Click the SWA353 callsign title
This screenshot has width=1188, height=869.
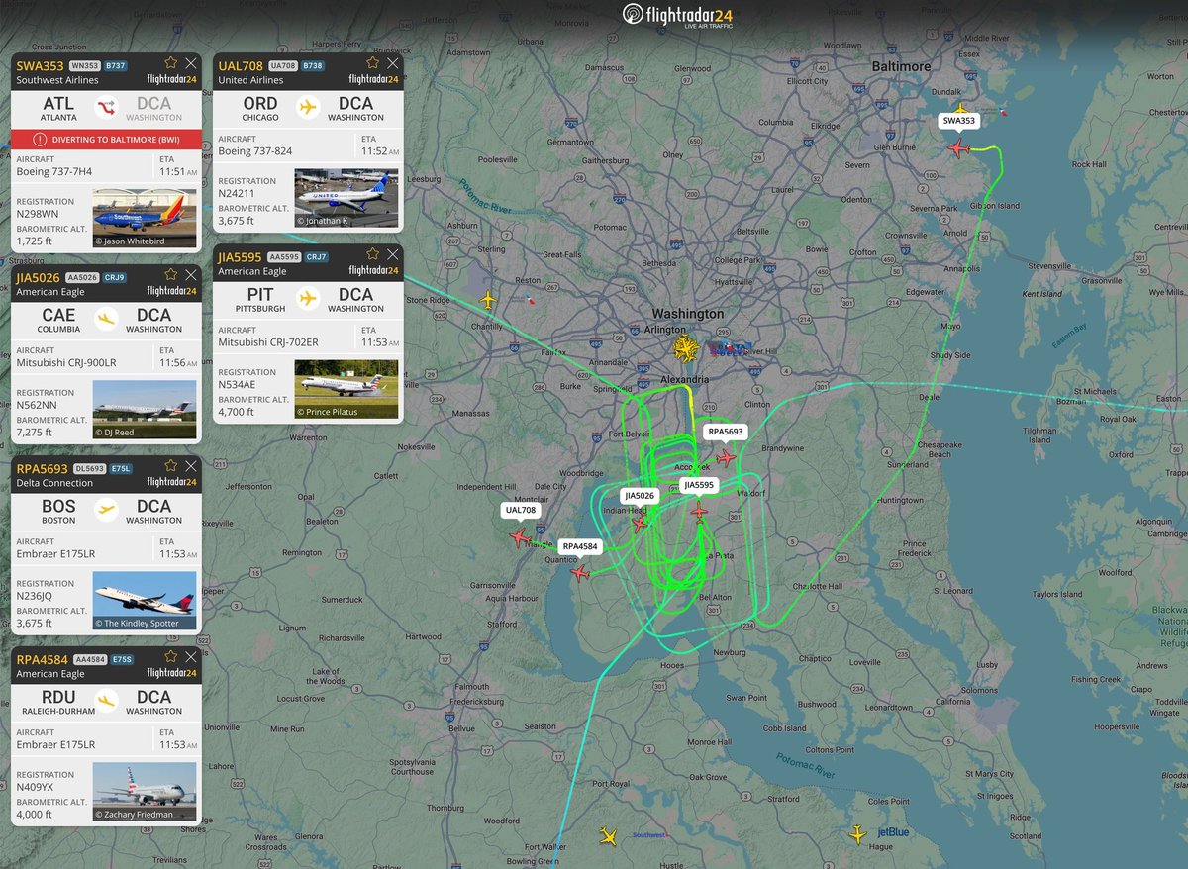pos(39,66)
